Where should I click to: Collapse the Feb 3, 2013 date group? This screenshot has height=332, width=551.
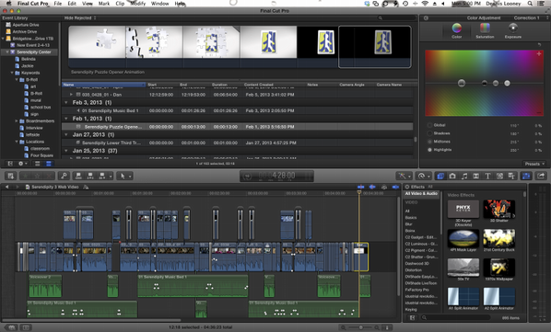(66, 102)
